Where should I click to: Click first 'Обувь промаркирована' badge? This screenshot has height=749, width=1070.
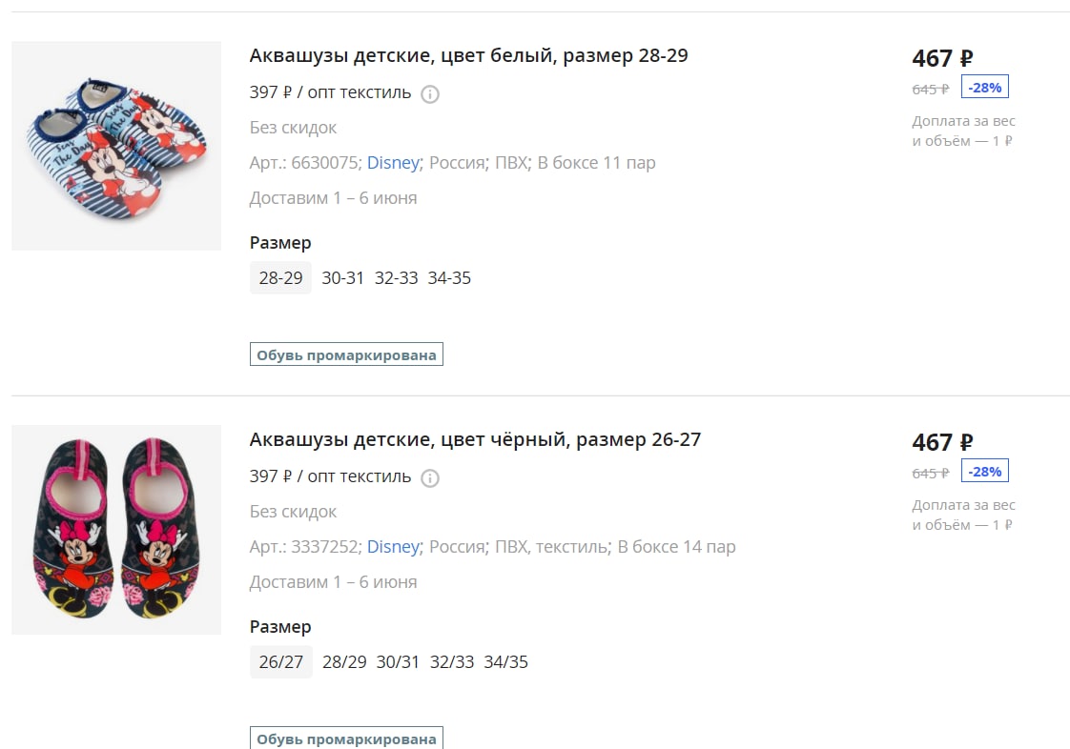point(347,354)
